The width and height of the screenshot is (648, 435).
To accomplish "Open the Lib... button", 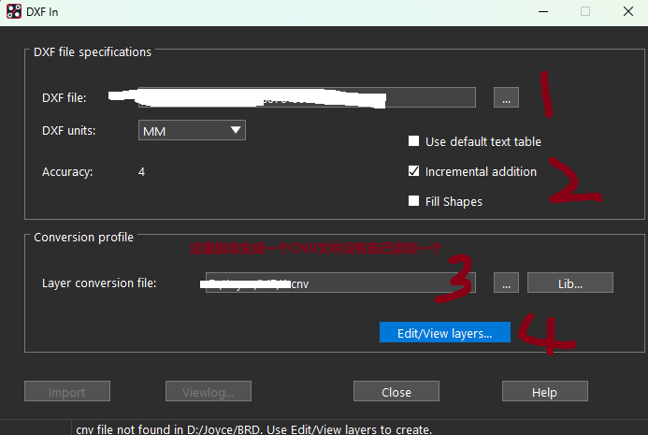I will click(x=569, y=283).
